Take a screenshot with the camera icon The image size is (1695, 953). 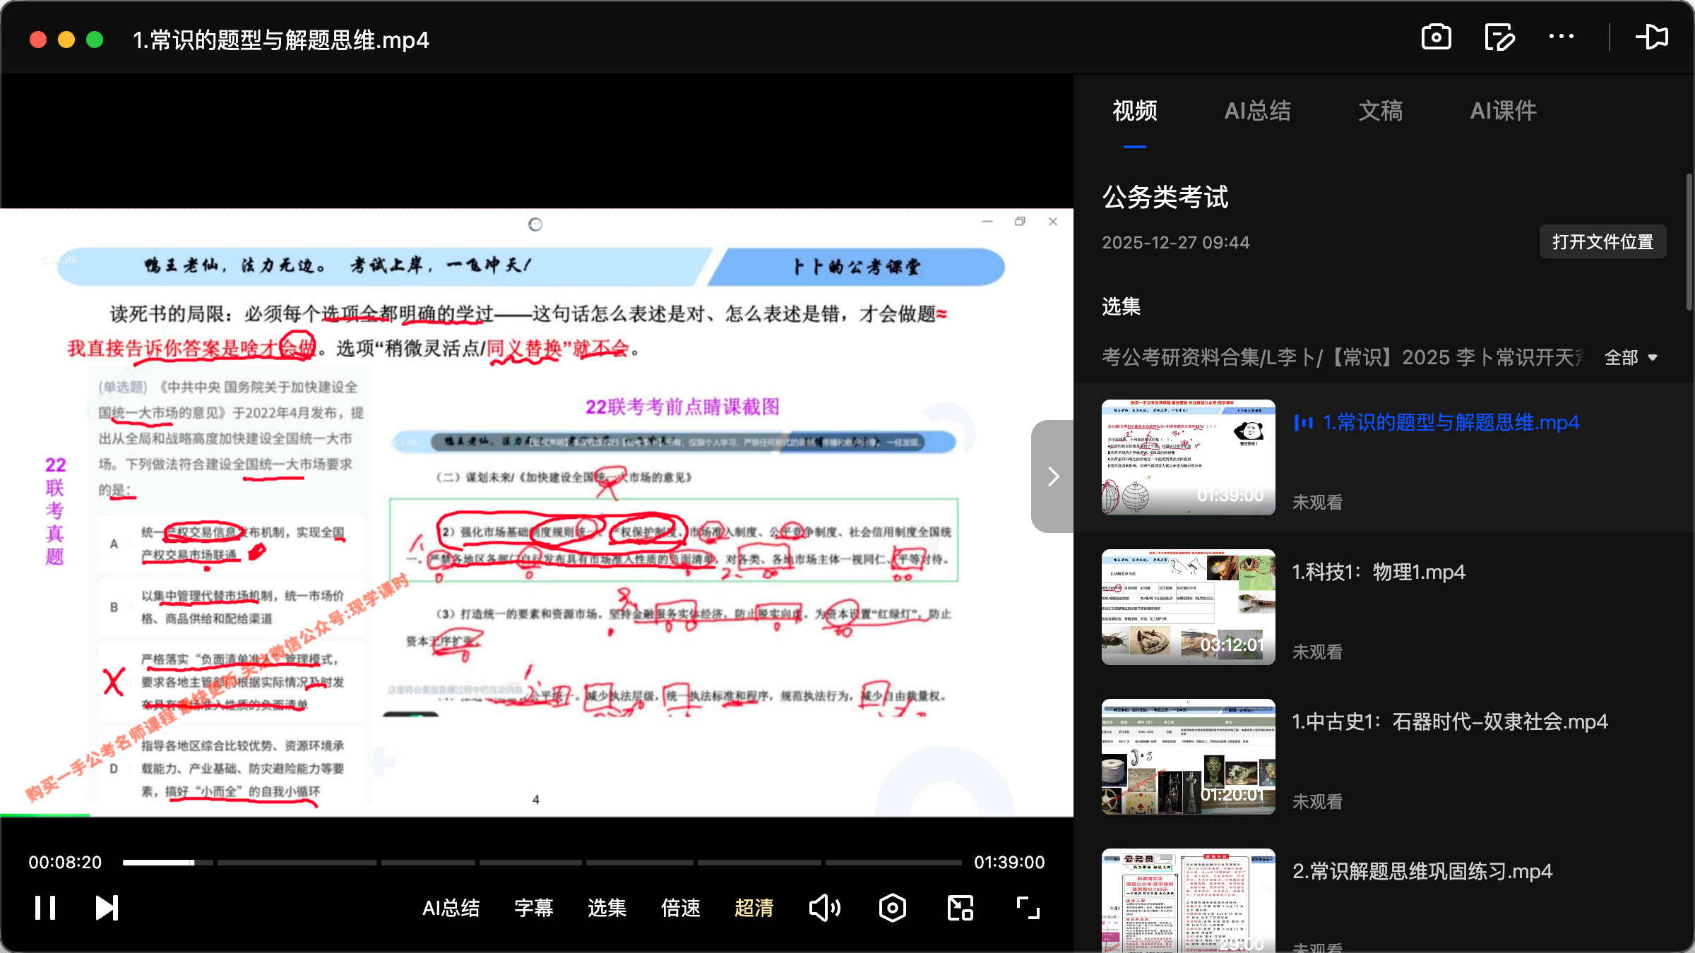pos(1436,37)
